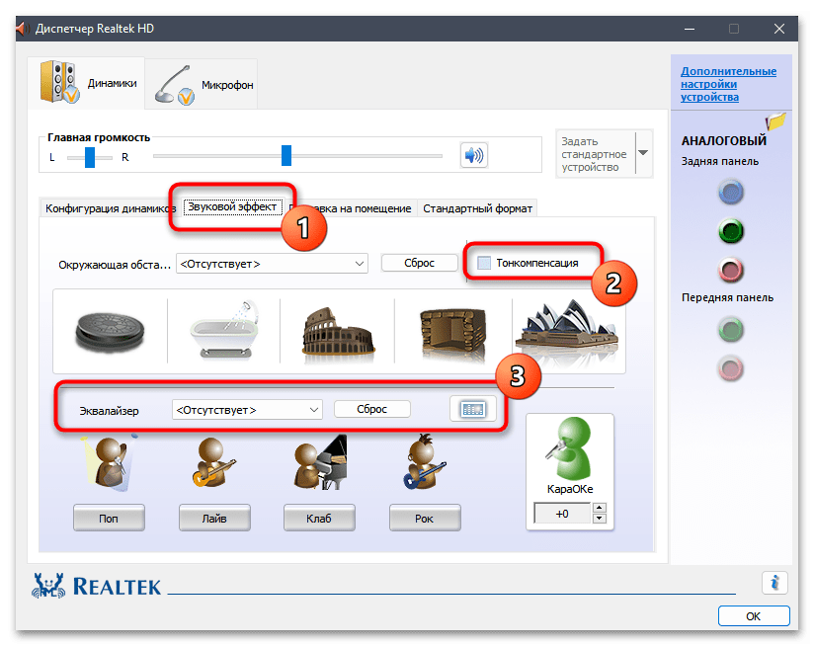Image resolution: width=814 pixels, height=646 pixels.
Task: Click the equalizer Сброс button
Action: point(371,409)
